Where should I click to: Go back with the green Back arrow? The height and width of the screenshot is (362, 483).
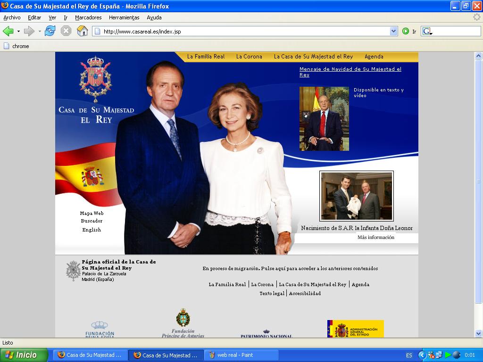coord(8,31)
